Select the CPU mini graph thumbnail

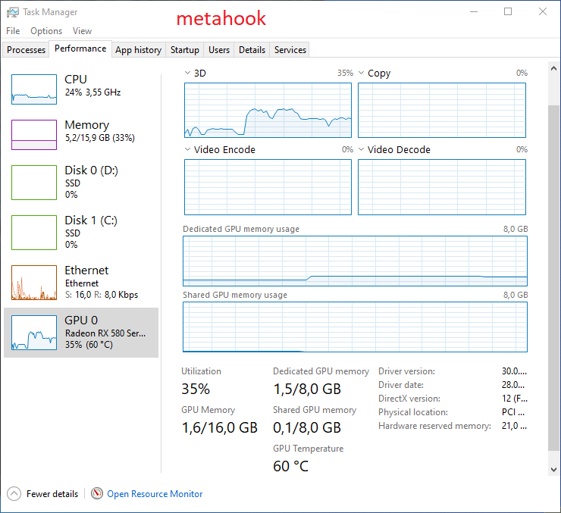[34, 89]
